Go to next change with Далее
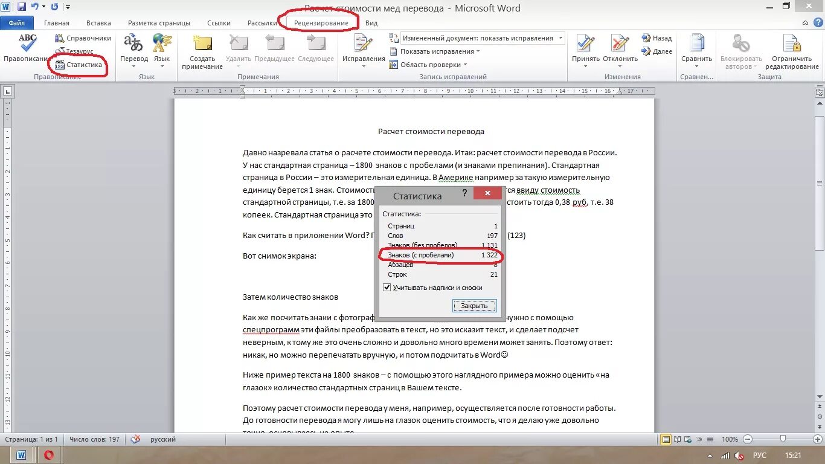The image size is (825, 464). pos(656,51)
